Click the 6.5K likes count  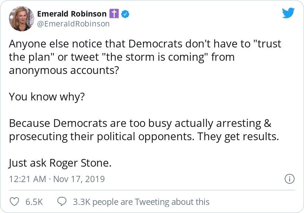click(34, 202)
